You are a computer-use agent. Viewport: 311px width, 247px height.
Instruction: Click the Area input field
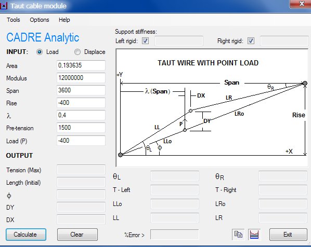pyautogui.click(x=81, y=65)
